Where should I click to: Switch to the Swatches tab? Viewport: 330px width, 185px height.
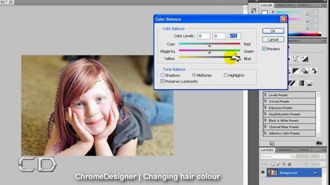tap(285, 5)
